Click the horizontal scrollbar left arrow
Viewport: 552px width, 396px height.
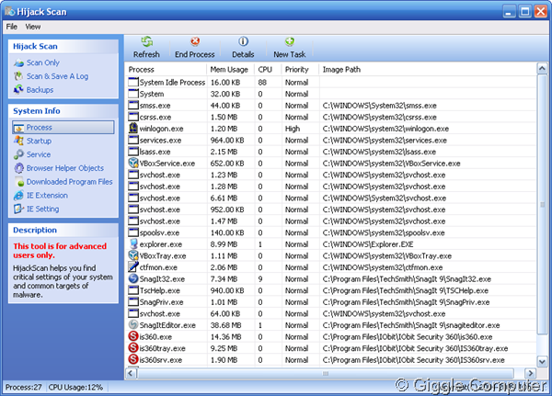[131, 373]
